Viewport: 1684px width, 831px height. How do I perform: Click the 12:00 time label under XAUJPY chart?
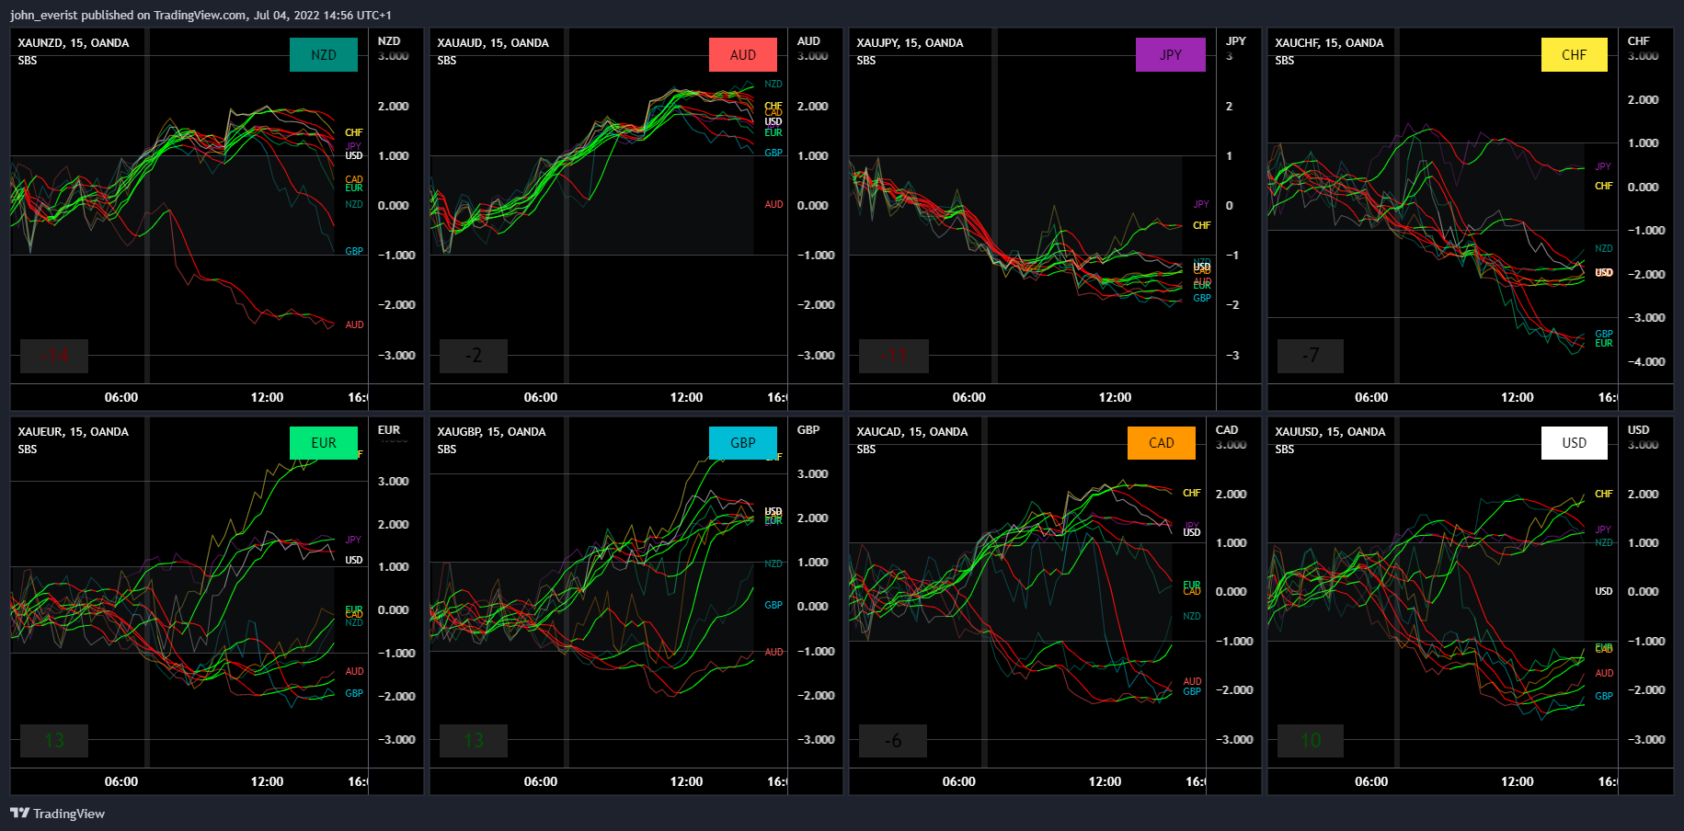tap(1115, 397)
